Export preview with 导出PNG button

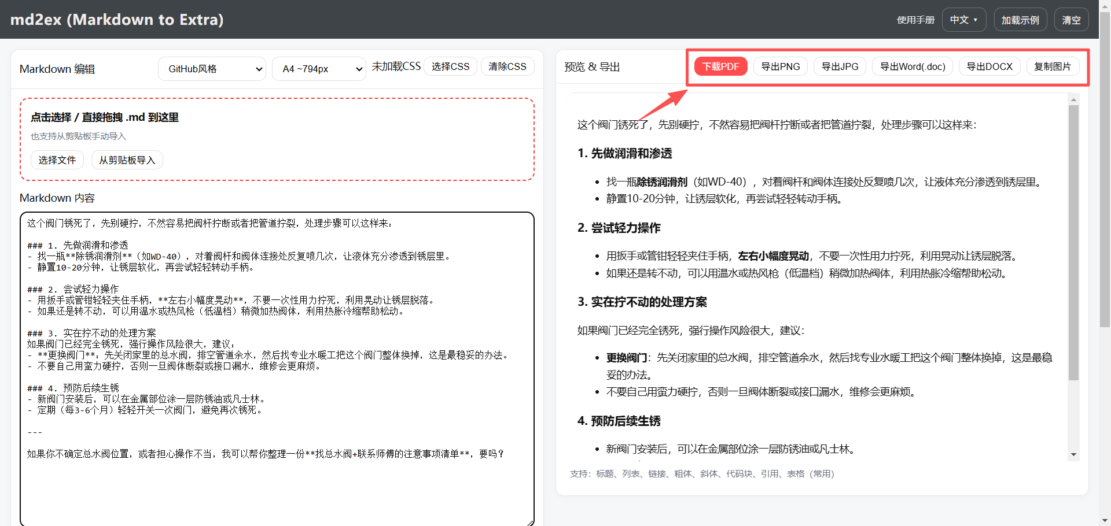click(780, 66)
